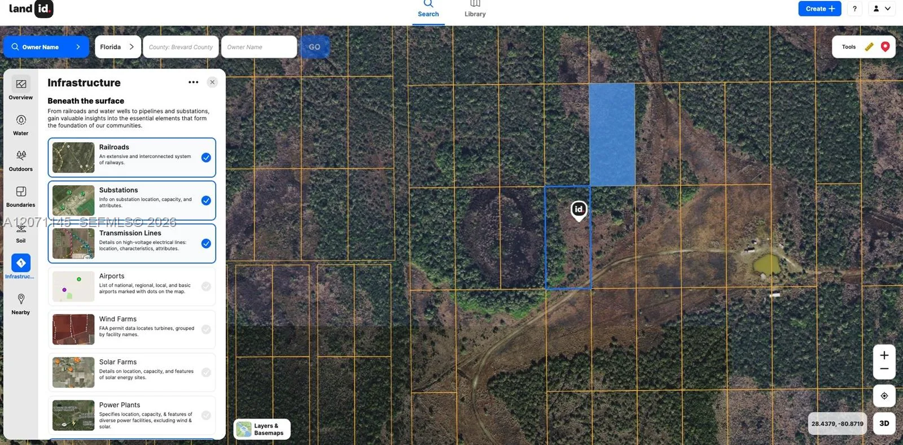Open Infrastructure panel more options
This screenshot has width=903, height=445.
point(194,82)
